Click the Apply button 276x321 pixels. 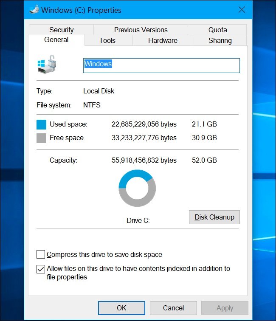225,308
